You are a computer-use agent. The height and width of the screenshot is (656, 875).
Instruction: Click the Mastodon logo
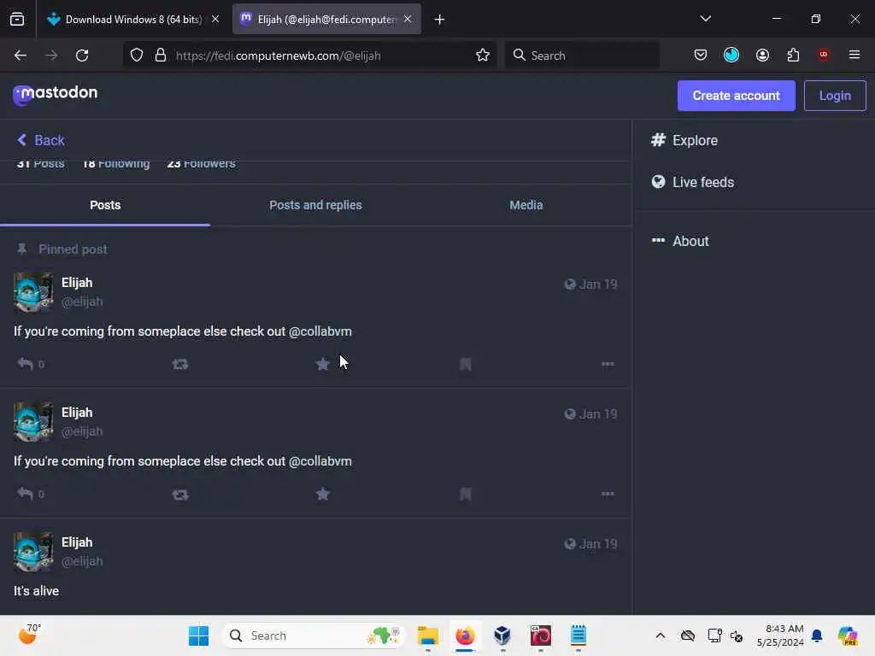pyautogui.click(x=55, y=94)
